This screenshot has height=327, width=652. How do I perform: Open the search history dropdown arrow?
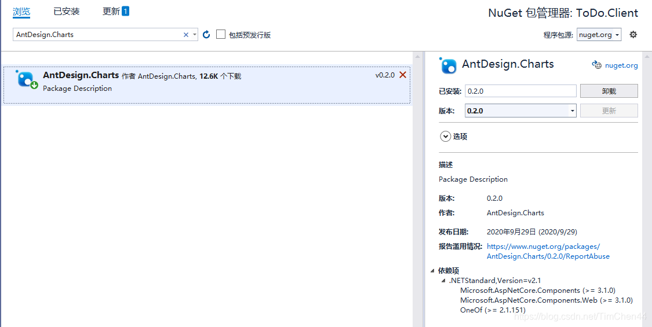(195, 35)
